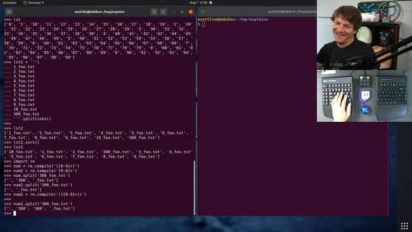The width and height of the screenshot is (412, 232).
Task: Click the line "... 9_foo.txt"
Action: coord(19,104)
